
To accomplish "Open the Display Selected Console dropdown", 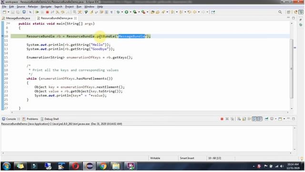I will pyautogui.click(x=275, y=119).
